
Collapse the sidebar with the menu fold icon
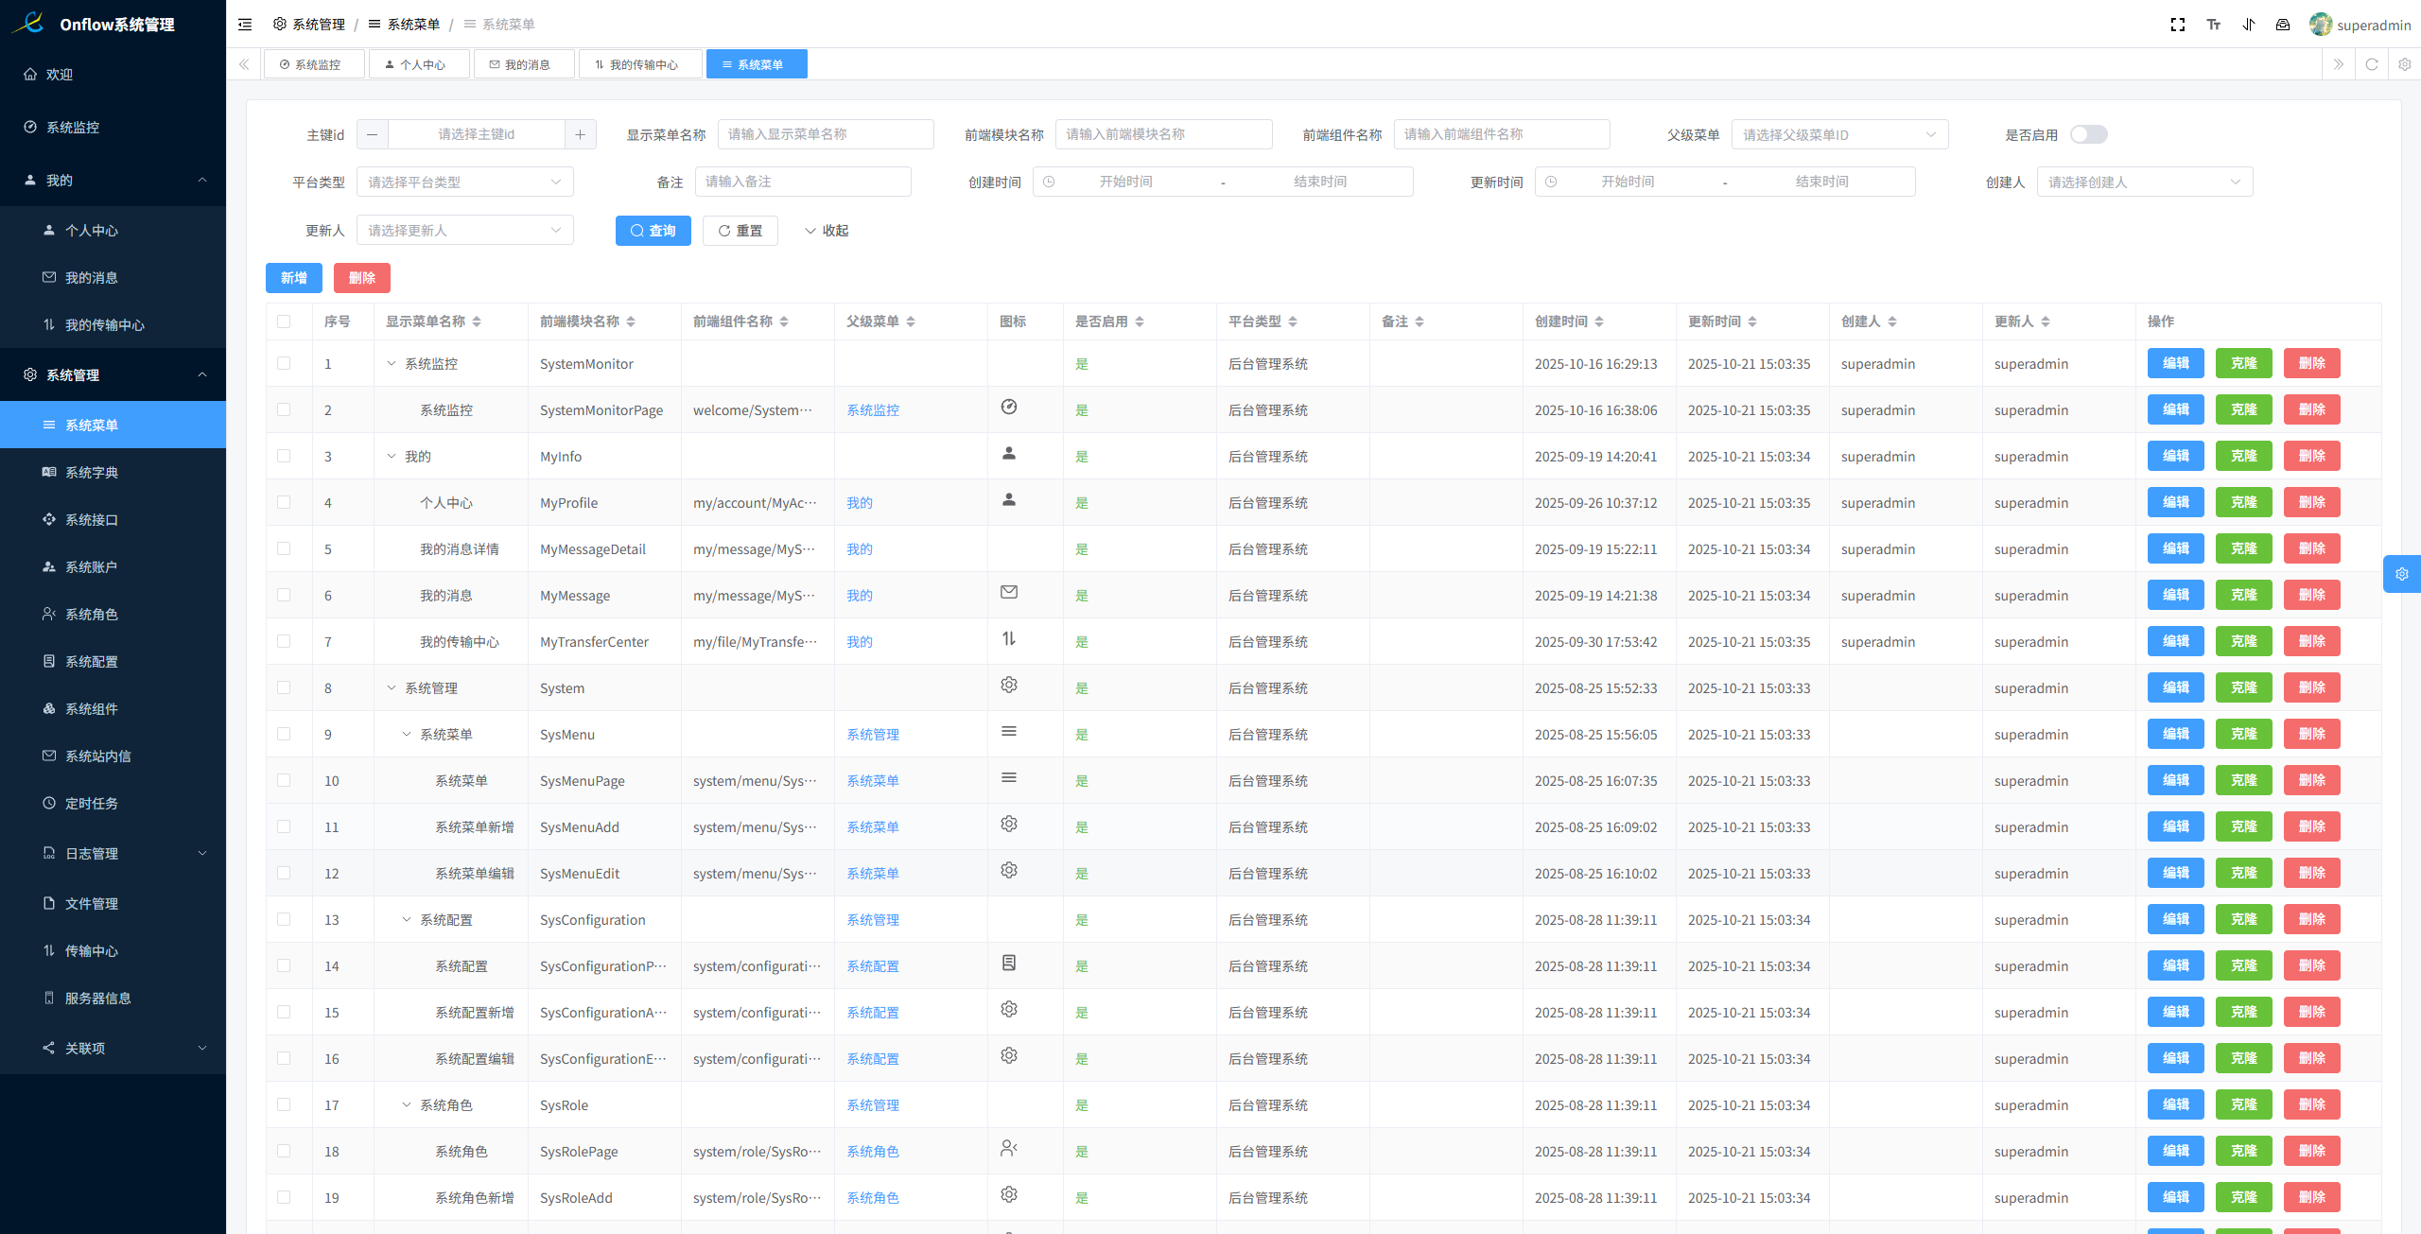tap(245, 25)
